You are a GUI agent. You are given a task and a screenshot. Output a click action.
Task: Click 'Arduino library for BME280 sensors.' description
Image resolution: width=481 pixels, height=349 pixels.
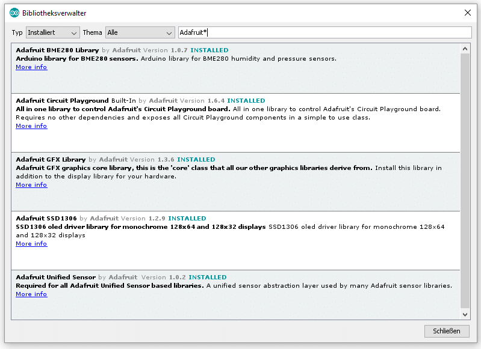point(77,58)
